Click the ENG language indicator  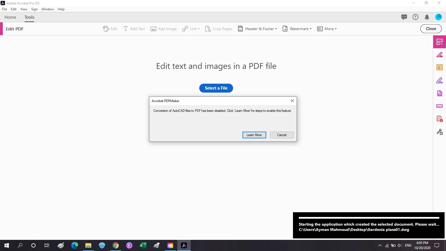pos(408,245)
